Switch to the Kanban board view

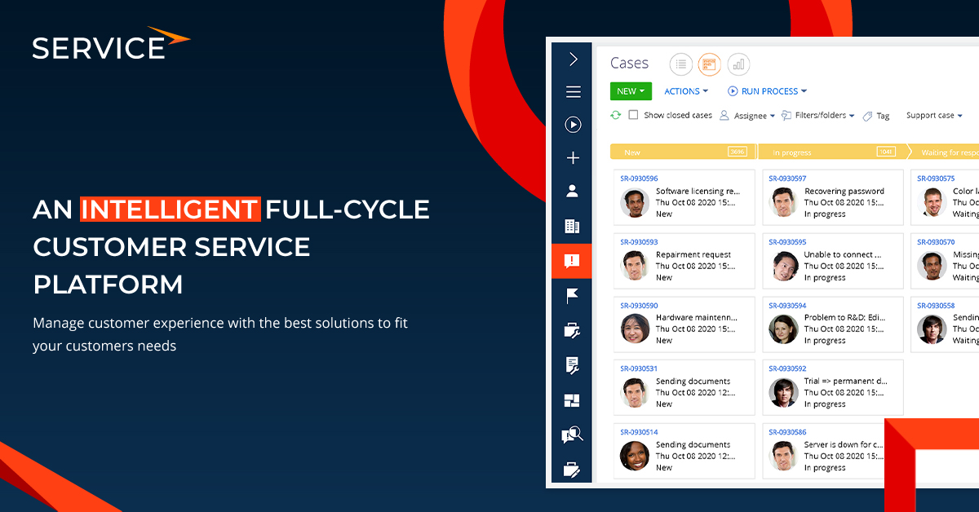709,64
